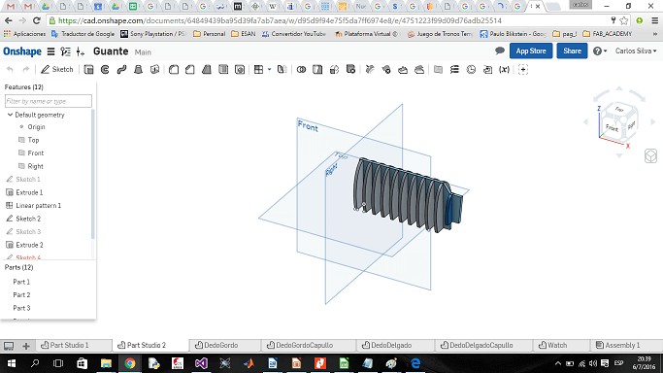This screenshot has height=373, width=663.
Task: Click the add custom features plus icon
Action: coord(523,69)
